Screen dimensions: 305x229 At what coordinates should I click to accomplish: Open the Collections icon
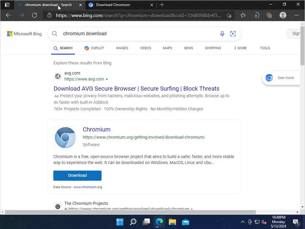tap(269, 15)
